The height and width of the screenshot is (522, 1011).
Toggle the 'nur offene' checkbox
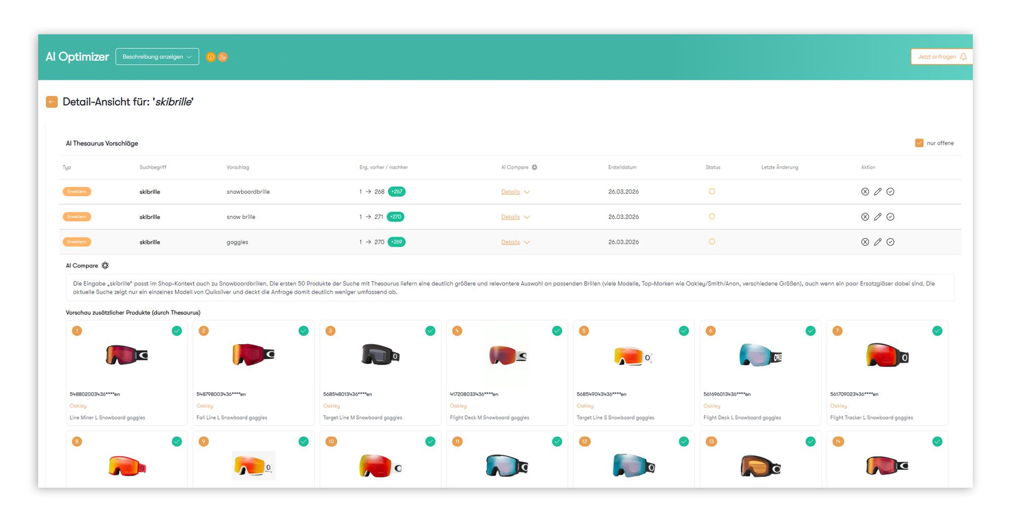coord(919,144)
